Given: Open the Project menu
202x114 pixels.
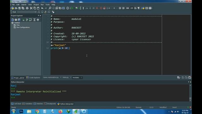Looking at the screenshot, I should tap(36, 4).
